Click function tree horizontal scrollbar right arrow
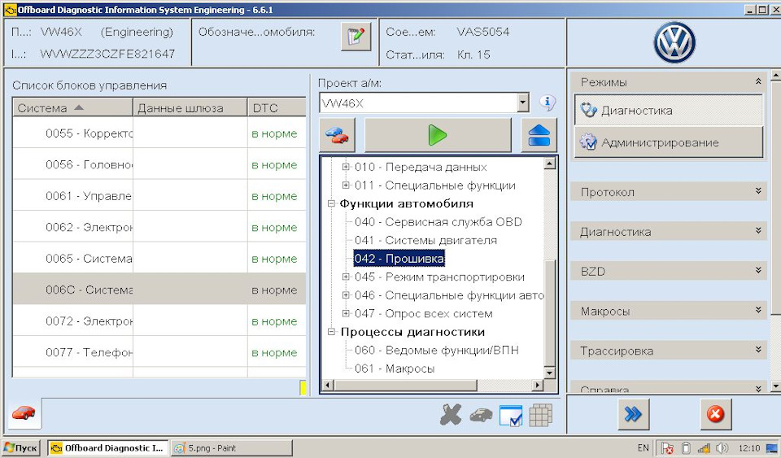This screenshot has height=458, width=781. (x=538, y=386)
